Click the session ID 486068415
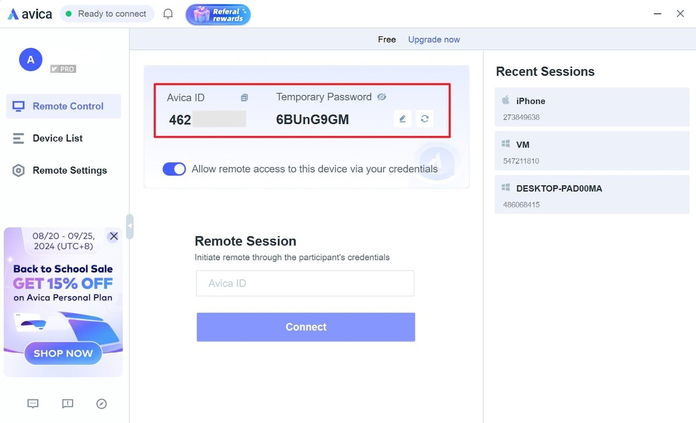 (521, 205)
